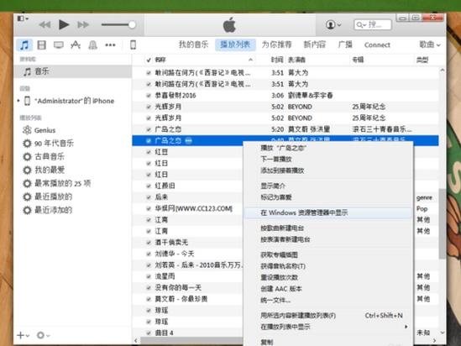Open the mini-player window menu

[23, 18]
